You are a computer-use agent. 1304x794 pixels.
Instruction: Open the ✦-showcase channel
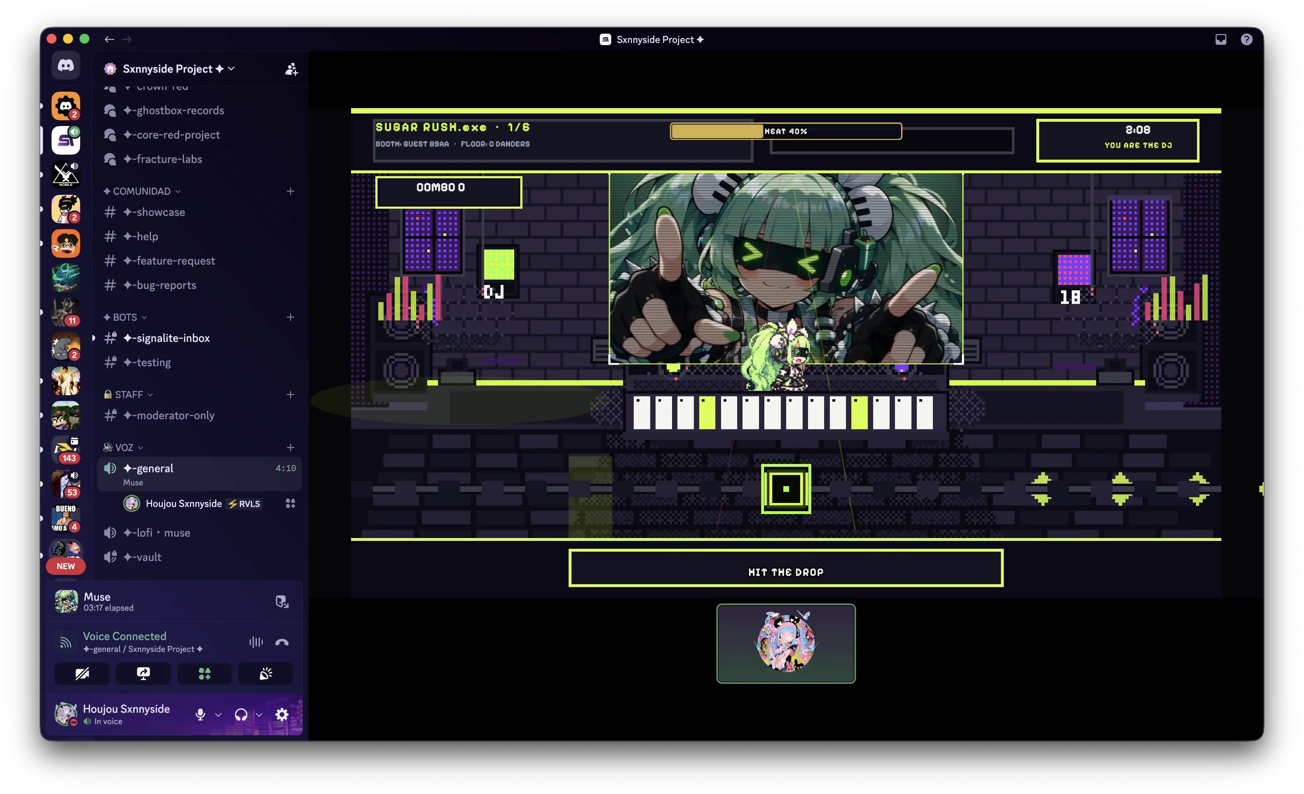(200, 212)
